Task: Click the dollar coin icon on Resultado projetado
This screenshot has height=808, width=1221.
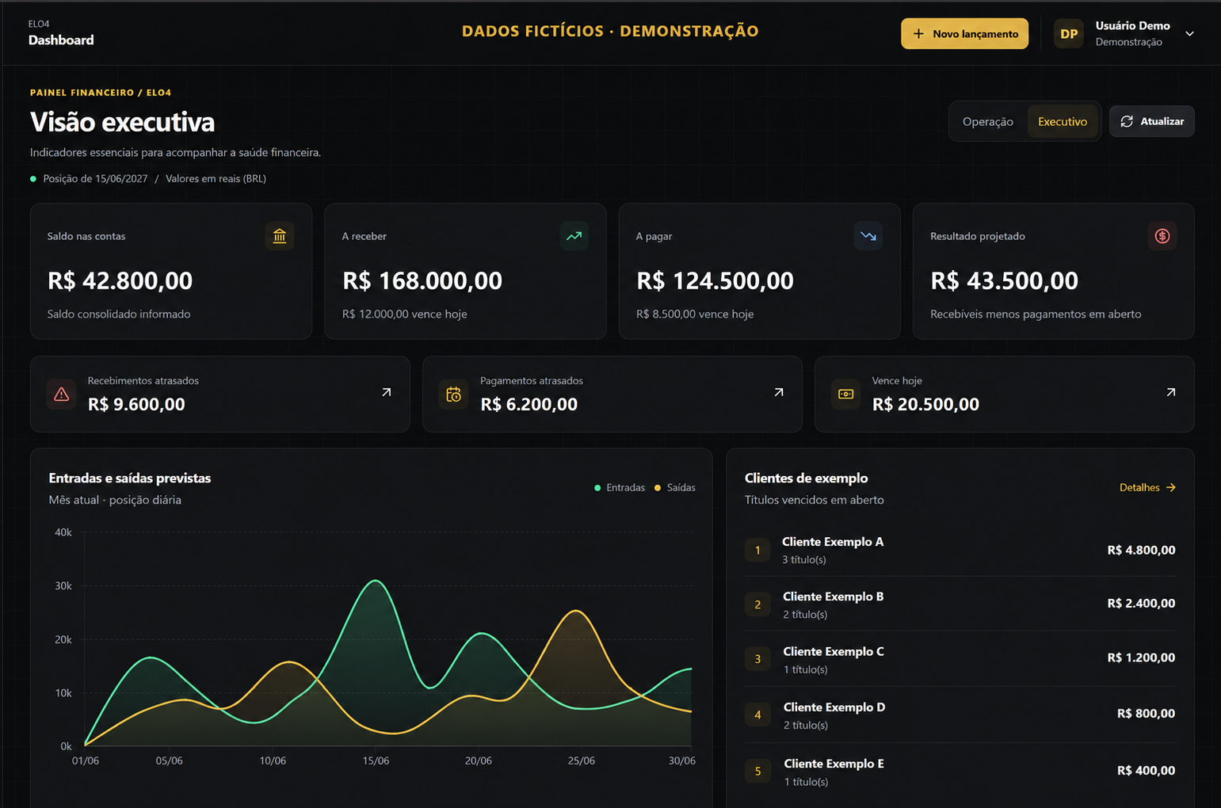Action: click(x=1162, y=236)
